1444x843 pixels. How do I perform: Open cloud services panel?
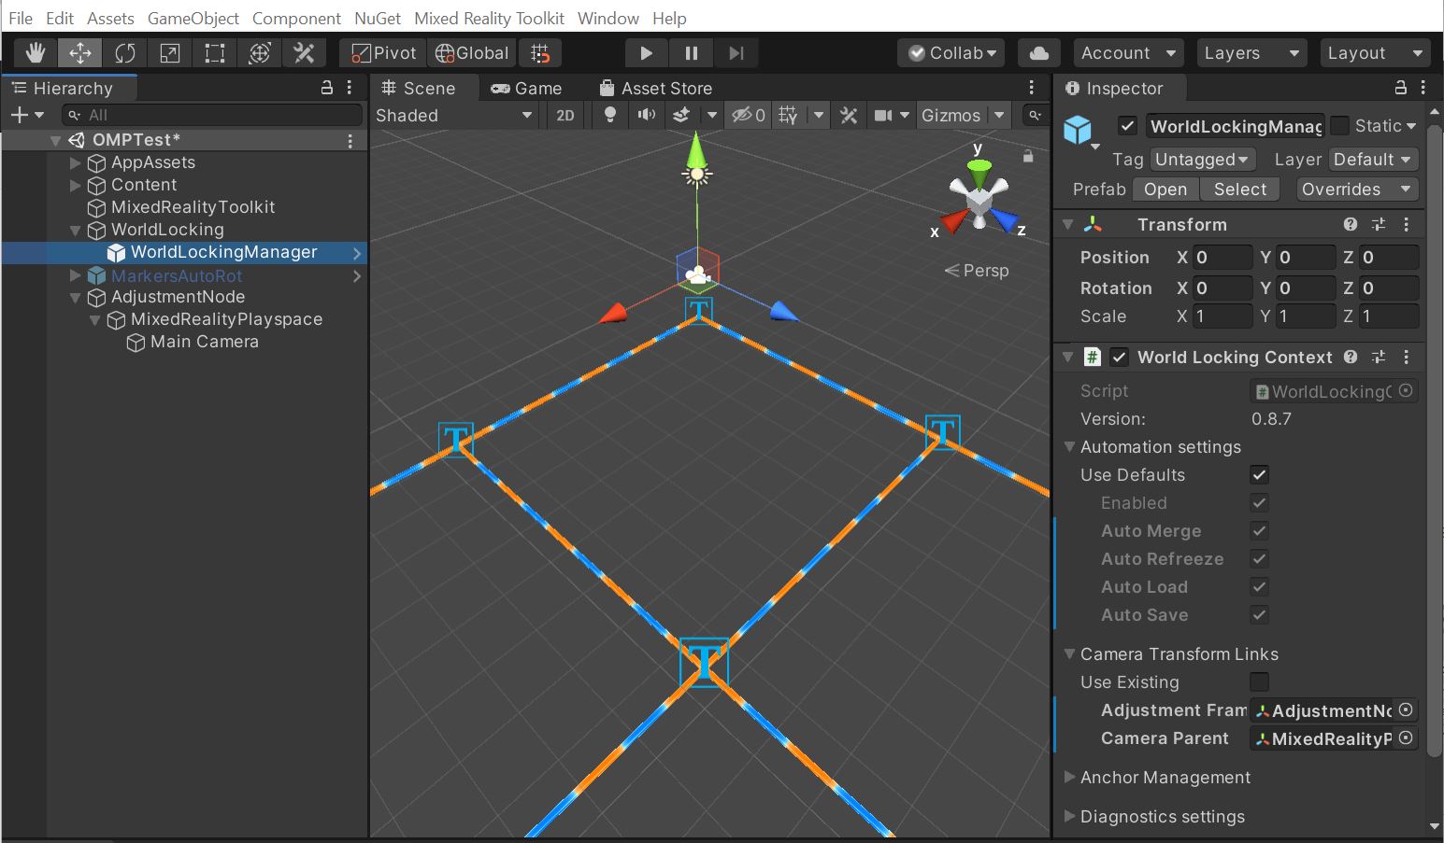click(1038, 53)
